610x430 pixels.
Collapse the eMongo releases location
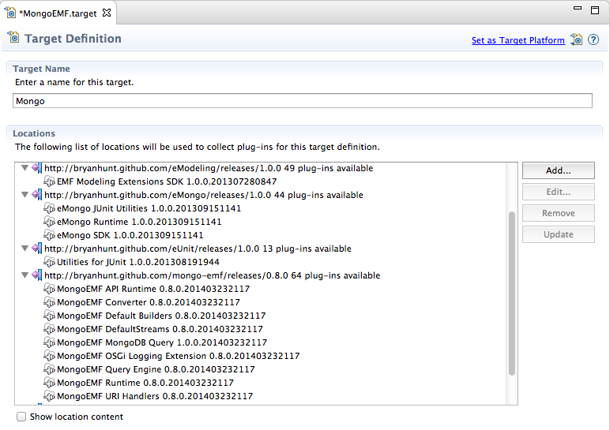(24, 195)
